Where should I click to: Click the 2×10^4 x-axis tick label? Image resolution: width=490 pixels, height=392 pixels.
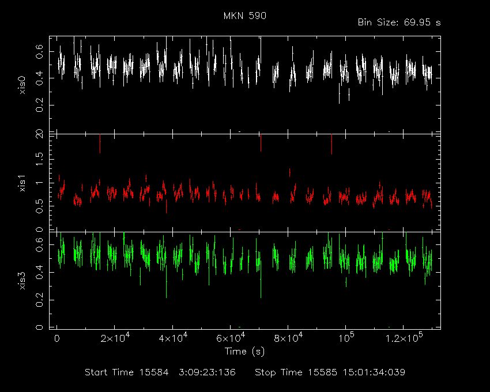(115, 338)
